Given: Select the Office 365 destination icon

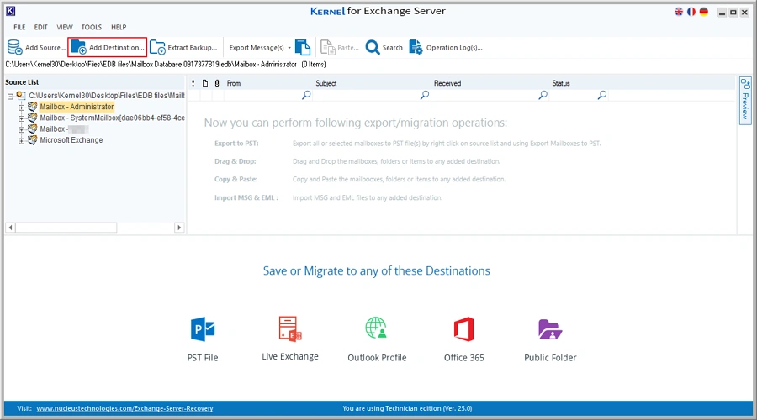Looking at the screenshot, I should coord(463,329).
